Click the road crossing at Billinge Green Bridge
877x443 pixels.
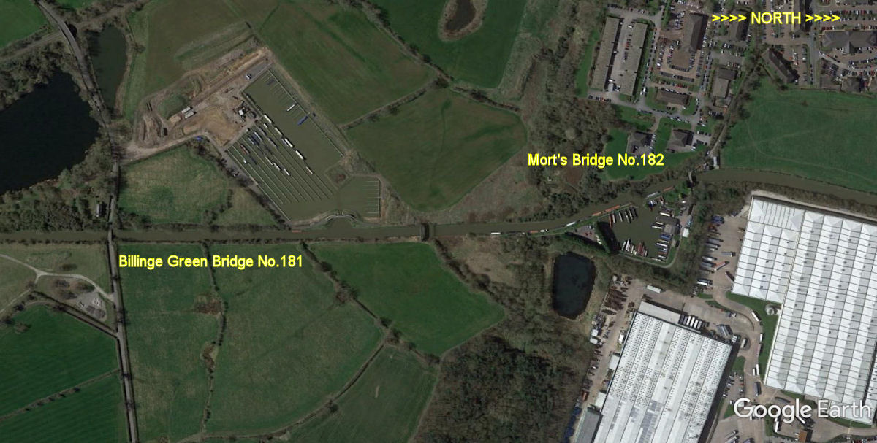pos(111,236)
